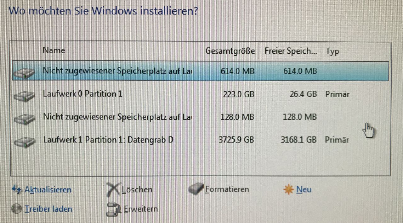Image resolution: width=403 pixels, height=223 pixels.
Task: Click the Aktualisieren refresh arrows icon
Action: tap(17, 189)
